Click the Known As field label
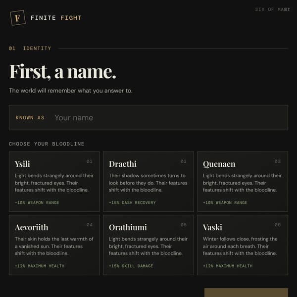The width and height of the screenshot is (297, 297). 30,118
